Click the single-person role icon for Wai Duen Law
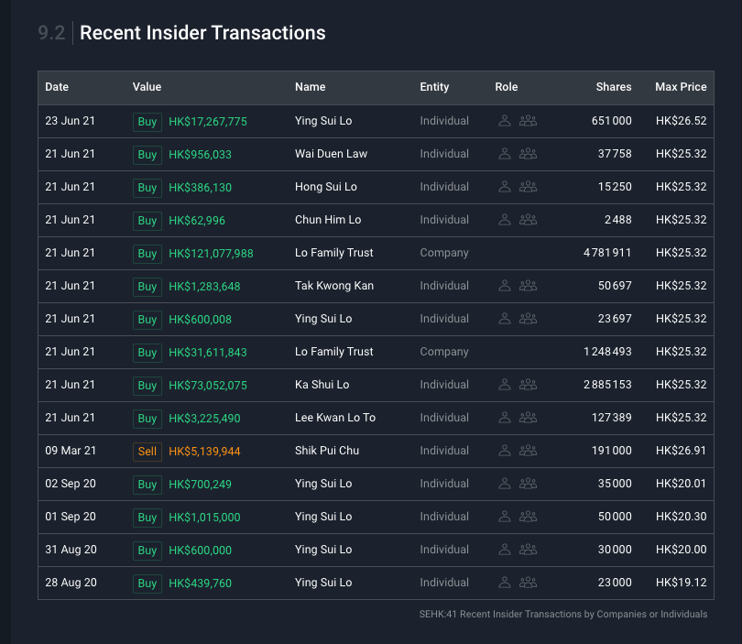This screenshot has width=742, height=644. pos(504,154)
